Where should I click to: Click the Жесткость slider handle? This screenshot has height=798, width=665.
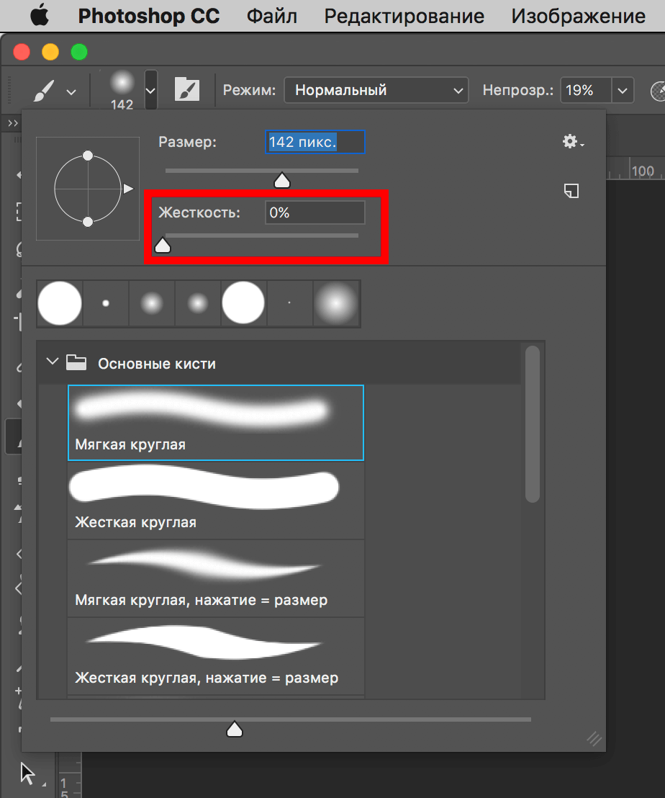coord(163,246)
